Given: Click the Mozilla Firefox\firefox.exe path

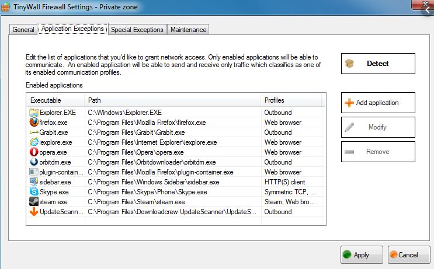Looking at the screenshot, I should click(x=147, y=123).
